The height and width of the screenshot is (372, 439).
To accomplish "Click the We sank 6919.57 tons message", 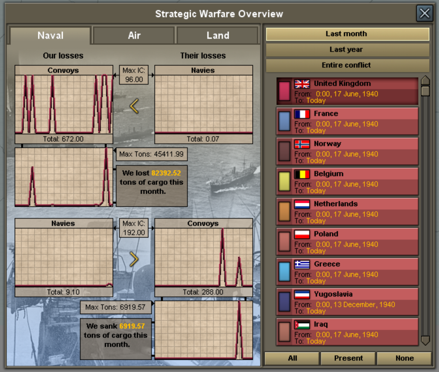I will click(116, 339).
